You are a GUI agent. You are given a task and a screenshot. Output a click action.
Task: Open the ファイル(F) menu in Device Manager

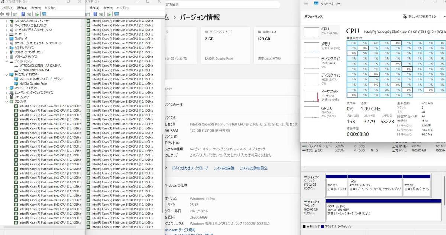pos(7,8)
